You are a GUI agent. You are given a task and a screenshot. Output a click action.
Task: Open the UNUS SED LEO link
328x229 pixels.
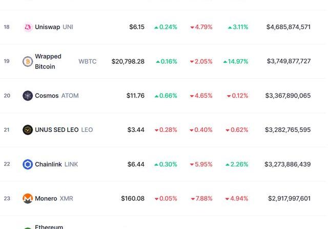(x=56, y=130)
